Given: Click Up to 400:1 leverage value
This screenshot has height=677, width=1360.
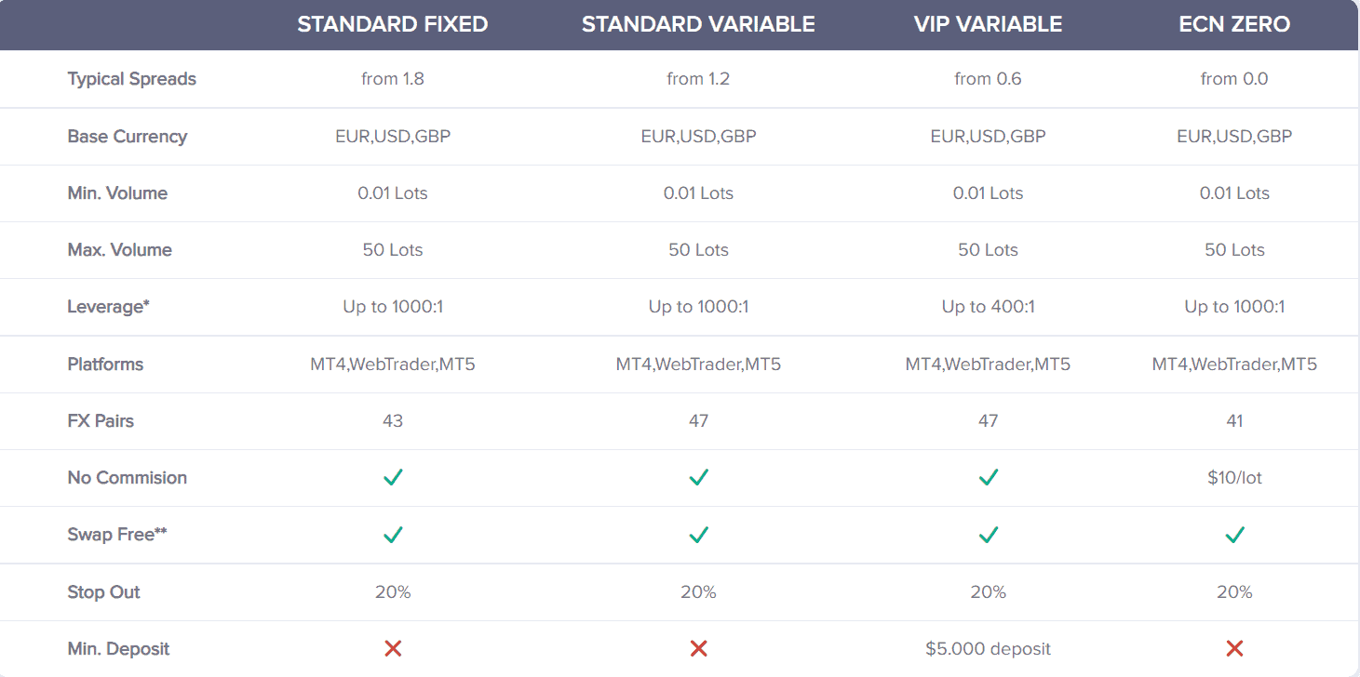Looking at the screenshot, I should point(988,307).
